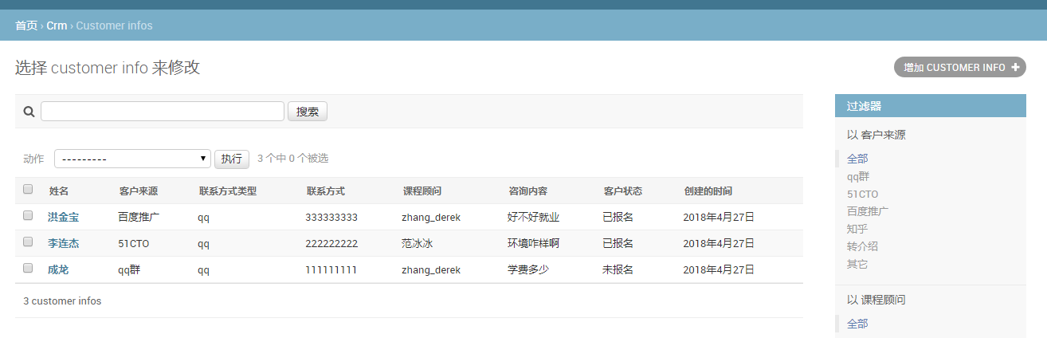Filter customer source by 其它
The height and width of the screenshot is (338, 1047).
tap(857, 264)
